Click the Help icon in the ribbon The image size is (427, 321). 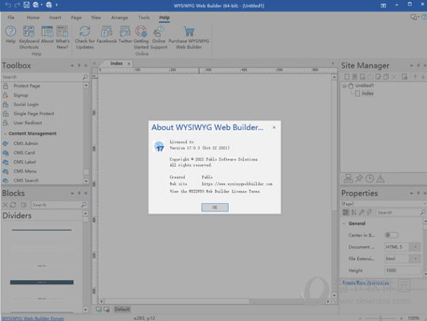(x=11, y=31)
